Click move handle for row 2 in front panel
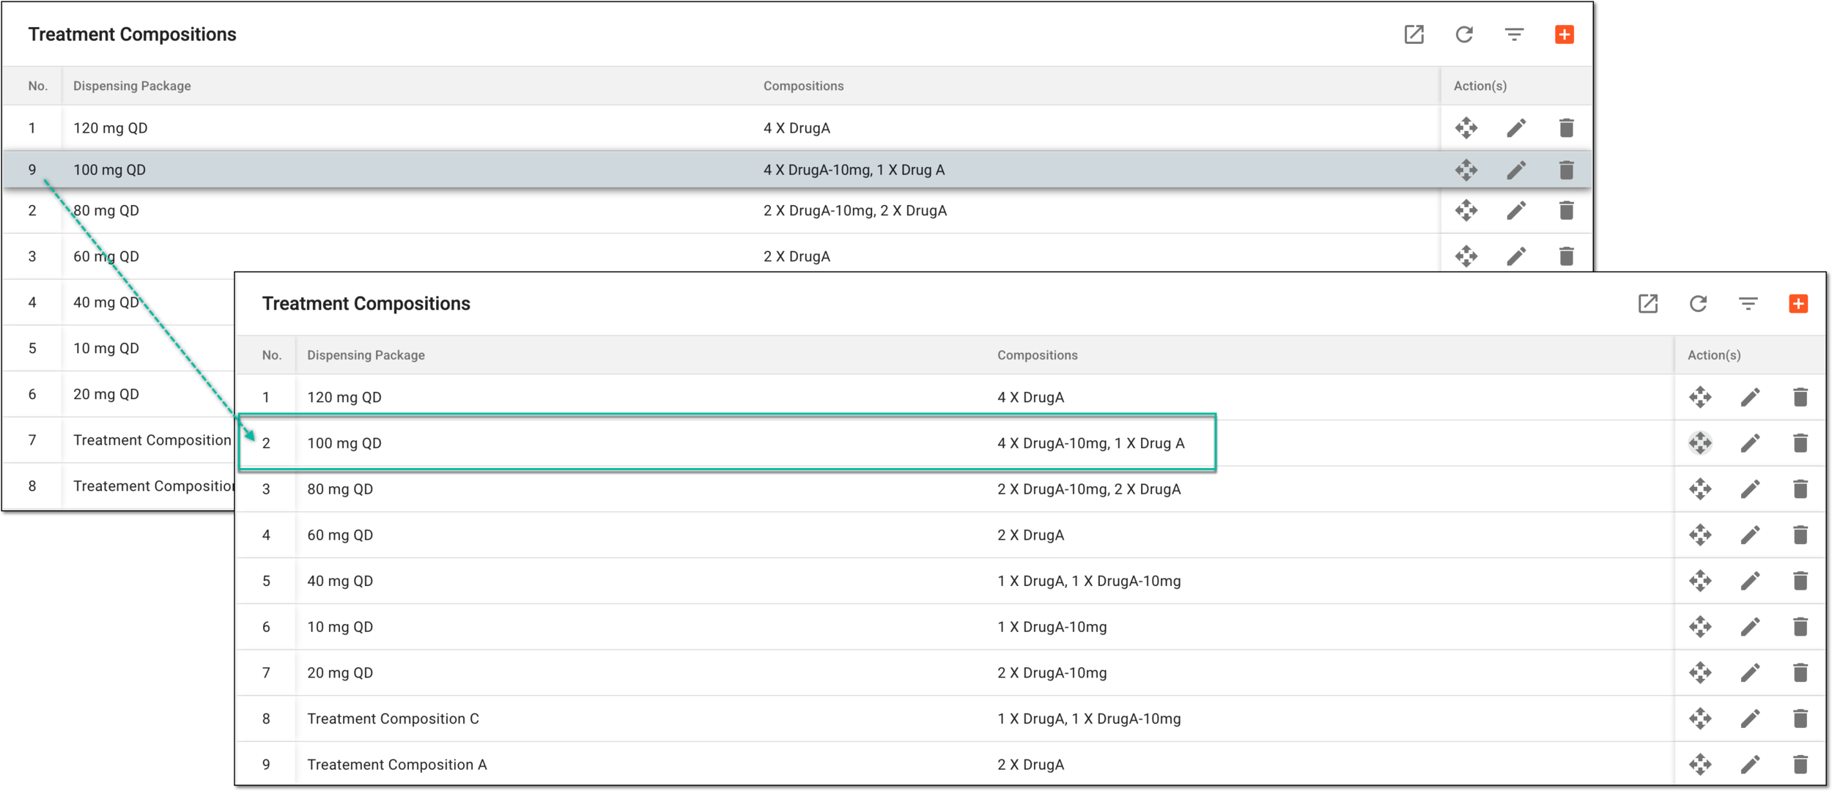 pyautogui.click(x=1700, y=443)
